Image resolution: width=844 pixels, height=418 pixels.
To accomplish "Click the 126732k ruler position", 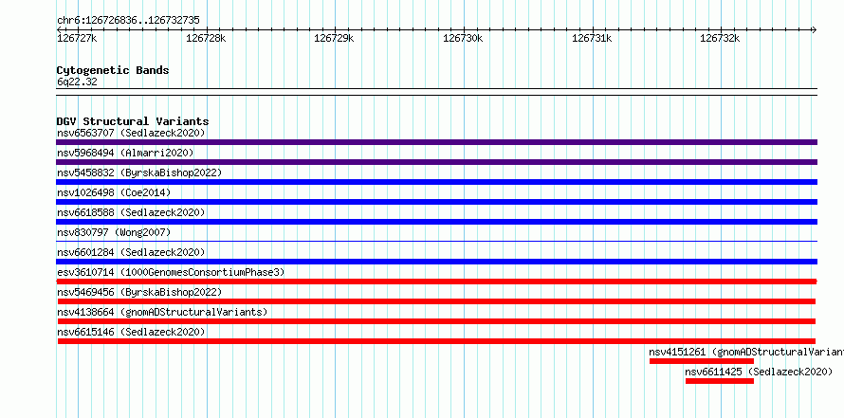I will pos(720,38).
